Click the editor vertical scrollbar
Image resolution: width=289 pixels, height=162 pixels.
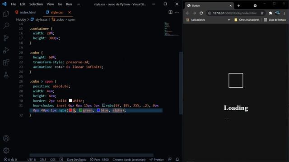coord(181,83)
